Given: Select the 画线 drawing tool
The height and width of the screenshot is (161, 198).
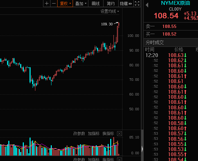Looking at the screenshot, I should [95, 4].
